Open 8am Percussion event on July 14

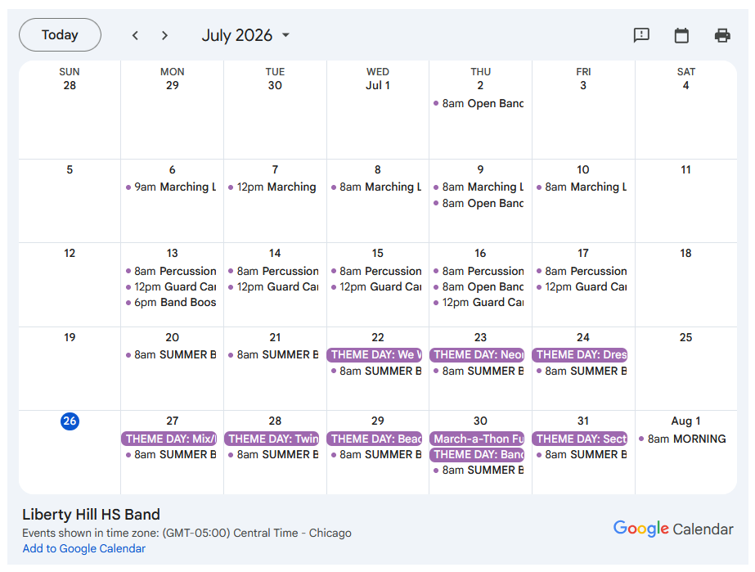pos(273,271)
